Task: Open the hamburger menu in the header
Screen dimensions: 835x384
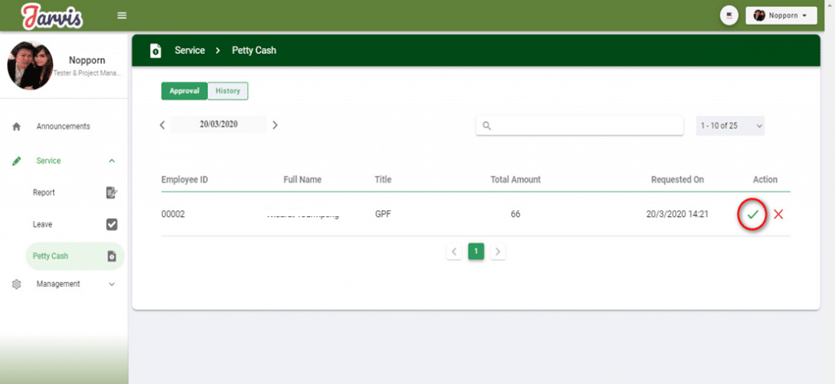Action: click(x=122, y=15)
